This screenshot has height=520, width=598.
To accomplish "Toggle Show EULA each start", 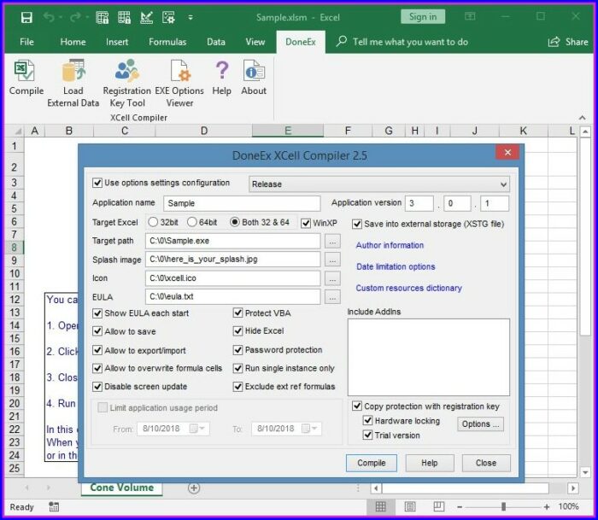I will pos(97,313).
